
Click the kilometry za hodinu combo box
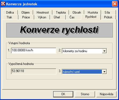pos(84,51)
